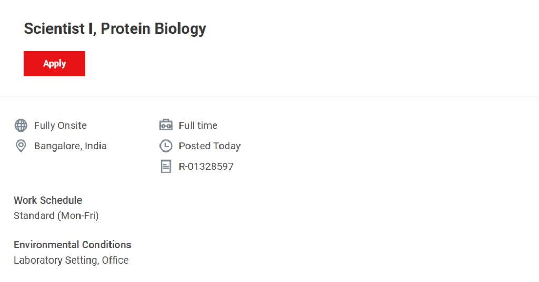539x282 pixels.
Task: Click the Fully Onsite text
Action: (61, 125)
